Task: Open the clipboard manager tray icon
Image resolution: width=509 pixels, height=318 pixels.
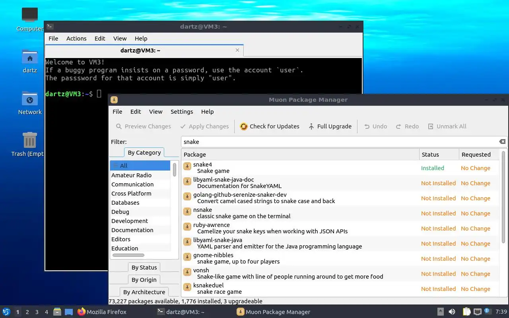Action: [x=466, y=312]
